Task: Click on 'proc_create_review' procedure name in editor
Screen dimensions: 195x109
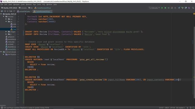Action: (91, 80)
